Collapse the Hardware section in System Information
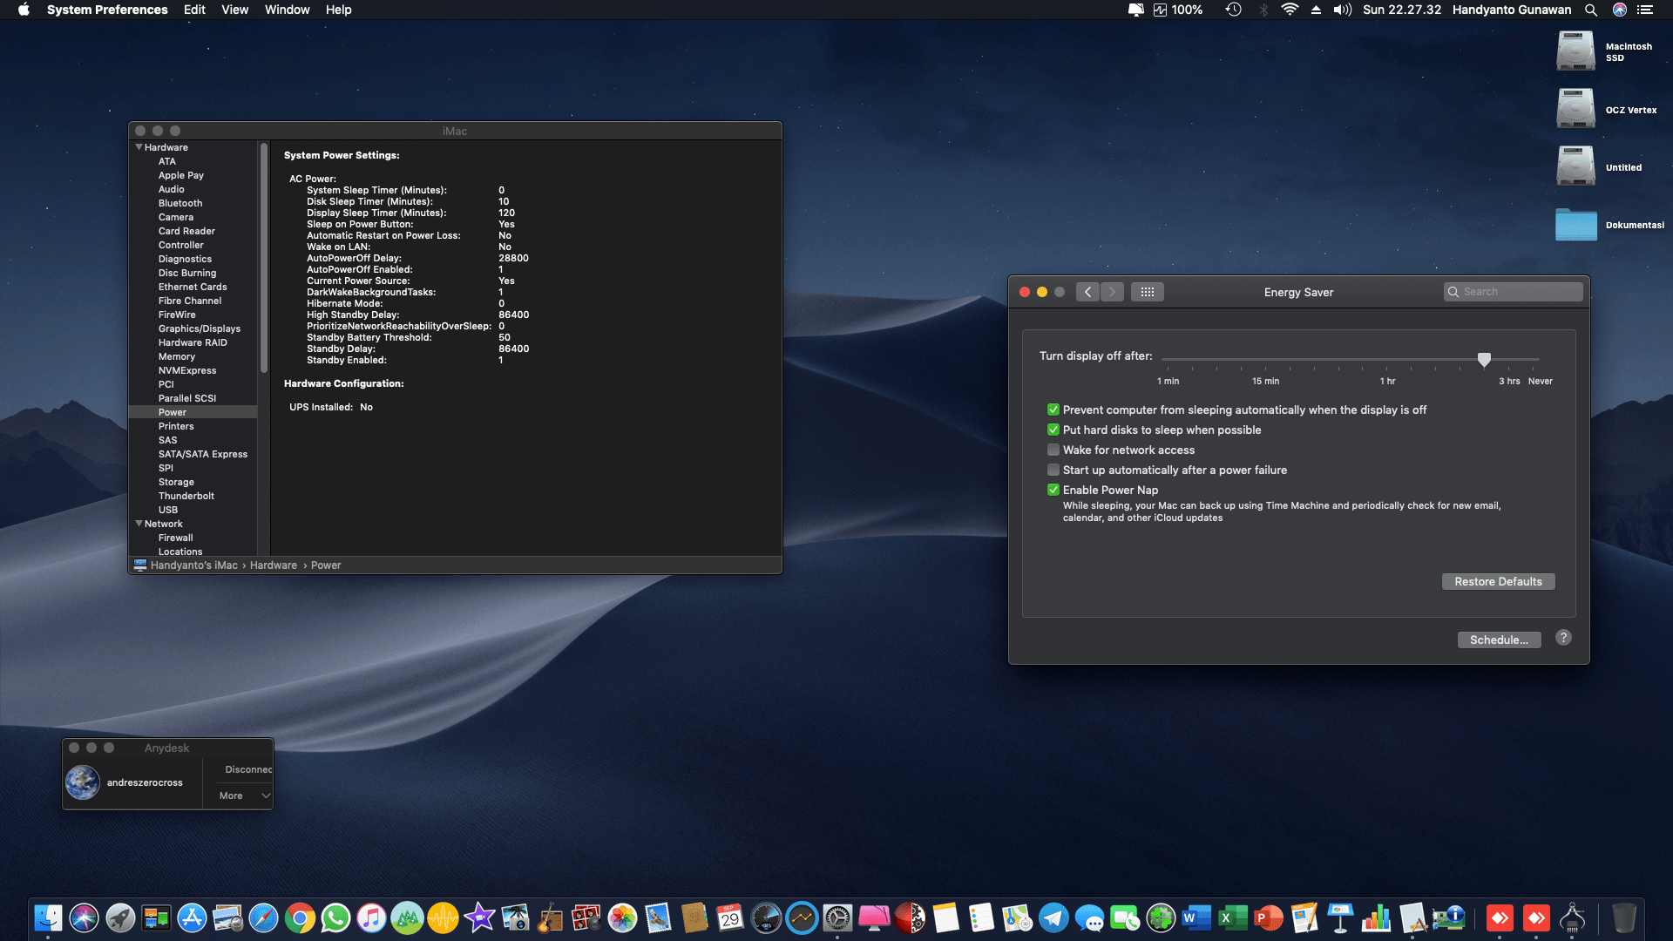The image size is (1673, 941). (139, 146)
